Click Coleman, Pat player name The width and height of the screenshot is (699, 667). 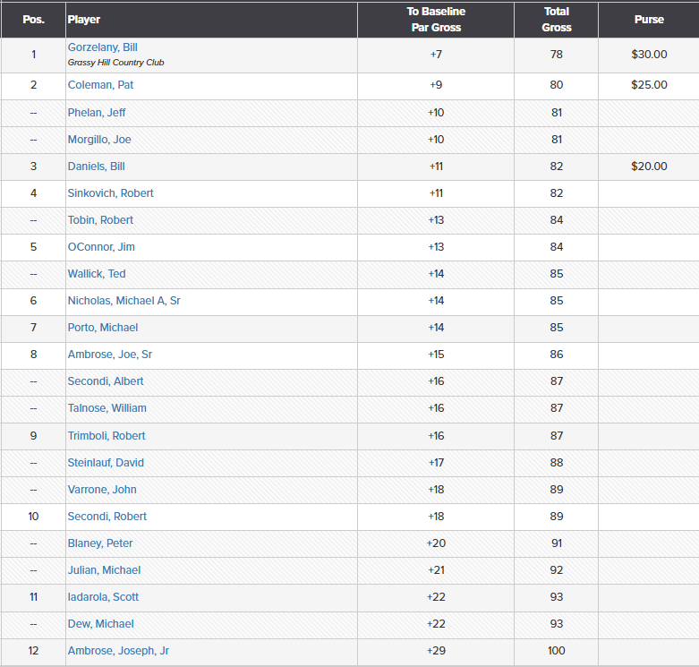pos(100,85)
